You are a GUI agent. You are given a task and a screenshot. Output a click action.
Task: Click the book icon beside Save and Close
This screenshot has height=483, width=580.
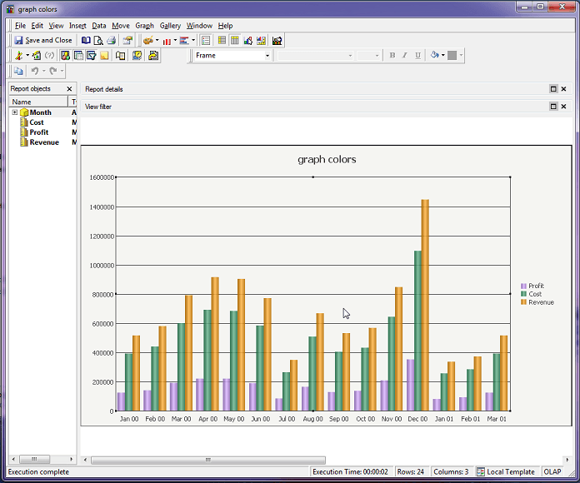click(x=86, y=40)
